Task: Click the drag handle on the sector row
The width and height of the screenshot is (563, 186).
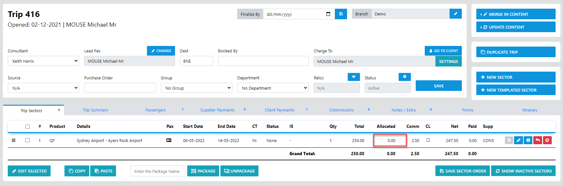Action: pyautogui.click(x=14, y=140)
